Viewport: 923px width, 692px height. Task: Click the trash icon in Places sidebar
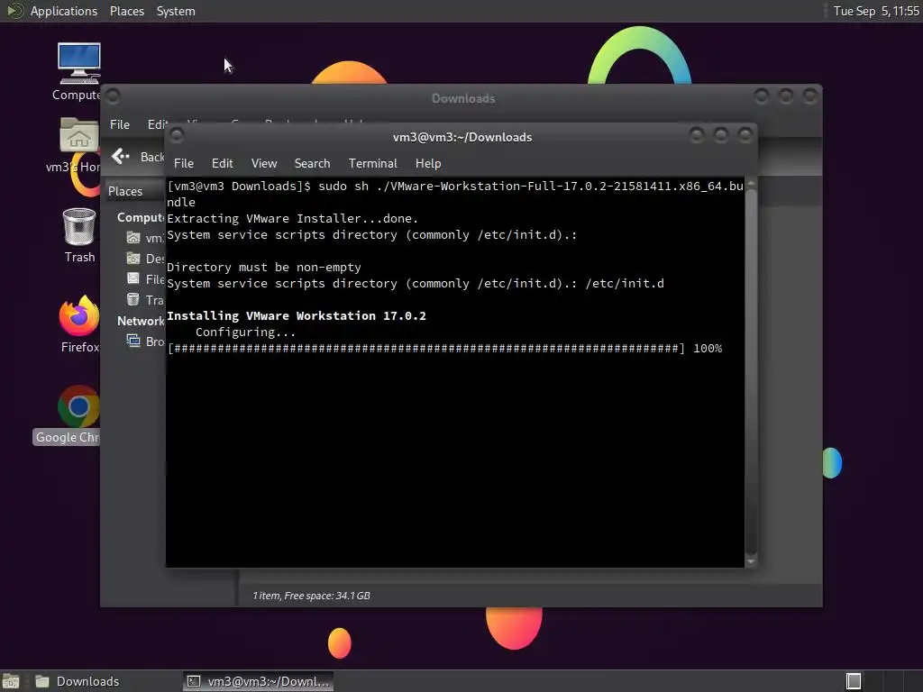[133, 299]
